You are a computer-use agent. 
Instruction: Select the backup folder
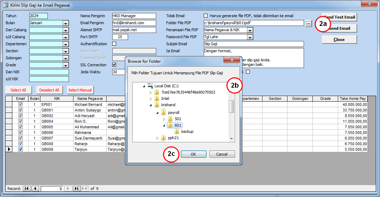(187, 131)
